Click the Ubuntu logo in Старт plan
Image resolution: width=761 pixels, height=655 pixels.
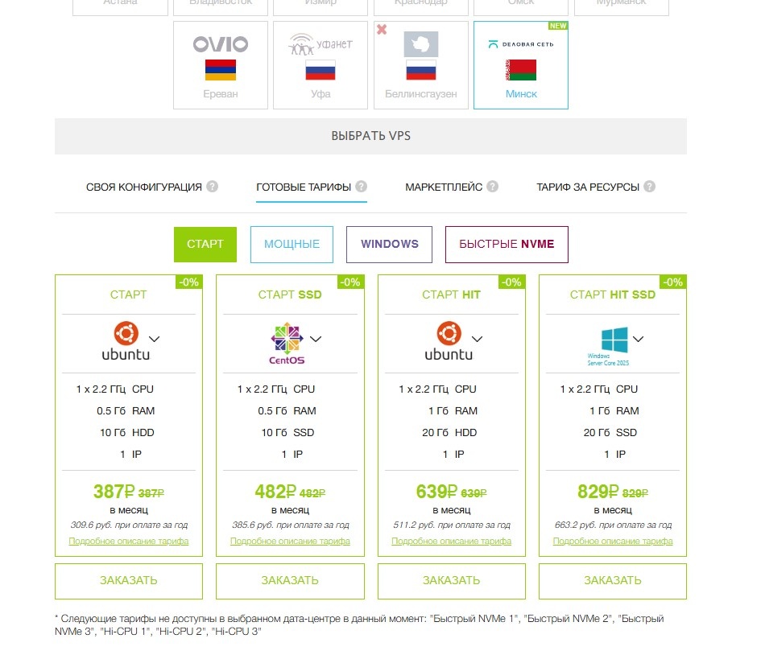tap(126, 340)
